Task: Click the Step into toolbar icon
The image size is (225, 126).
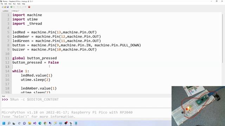Action: click(x=20, y=7)
